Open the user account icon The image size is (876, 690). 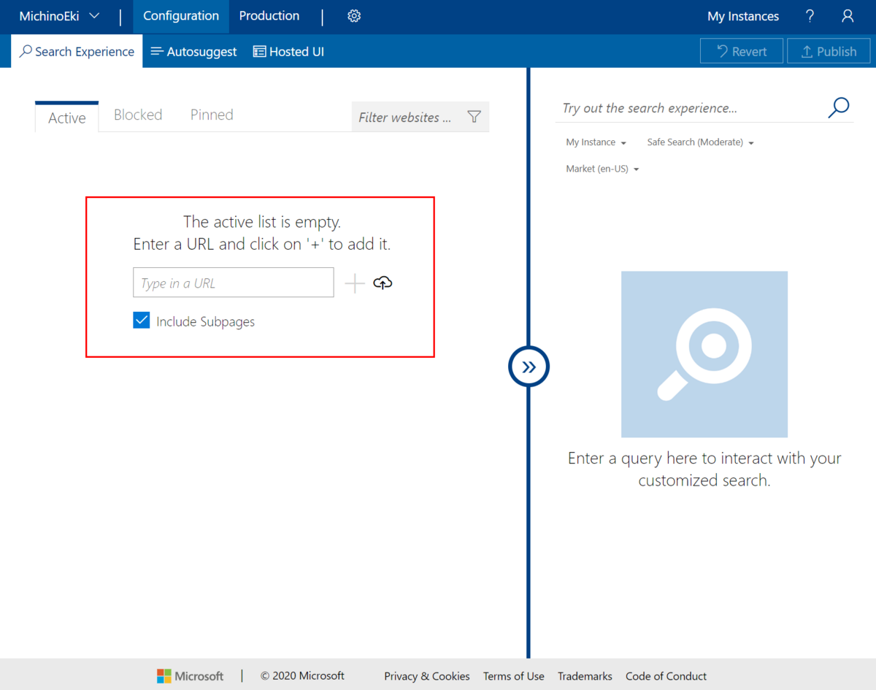coord(848,16)
